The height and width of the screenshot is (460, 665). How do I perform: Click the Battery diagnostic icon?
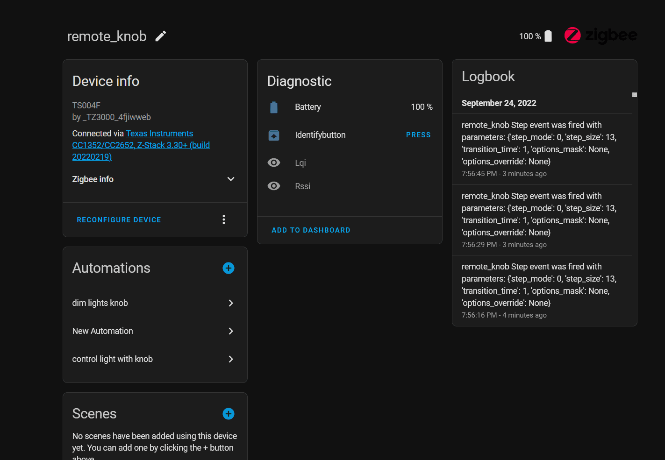pos(274,107)
